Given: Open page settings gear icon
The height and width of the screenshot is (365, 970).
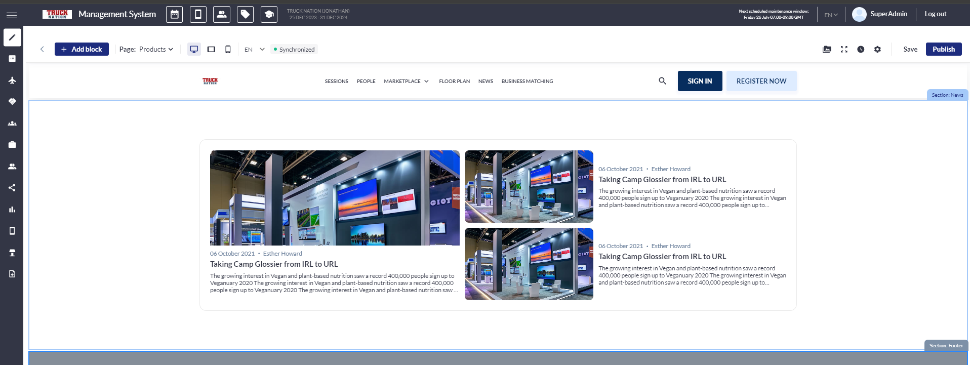Looking at the screenshot, I should pos(877,49).
